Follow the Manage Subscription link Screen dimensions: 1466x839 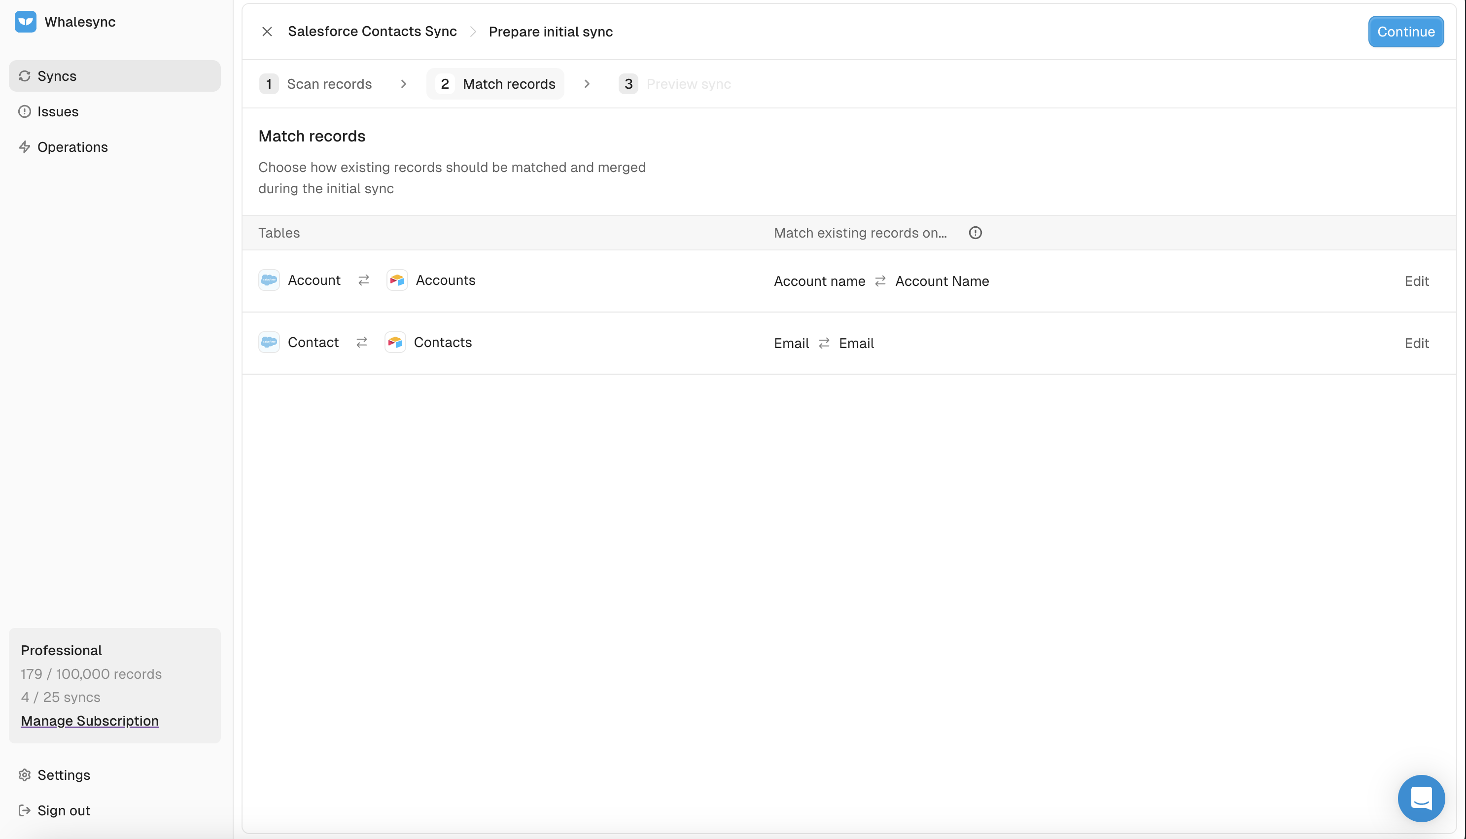89,721
